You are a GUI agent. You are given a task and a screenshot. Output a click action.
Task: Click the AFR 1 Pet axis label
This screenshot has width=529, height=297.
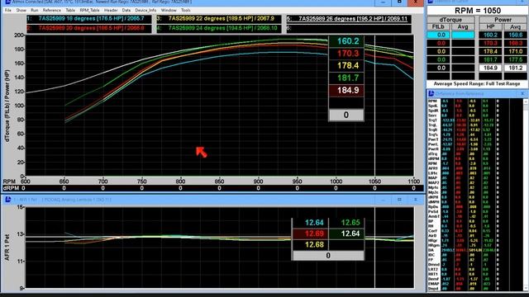[x=7, y=247]
